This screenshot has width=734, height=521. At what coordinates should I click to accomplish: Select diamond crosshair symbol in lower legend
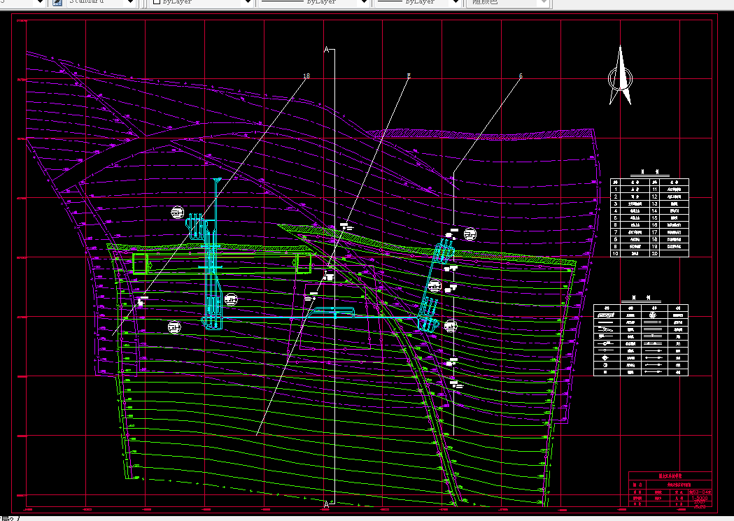pos(605,358)
